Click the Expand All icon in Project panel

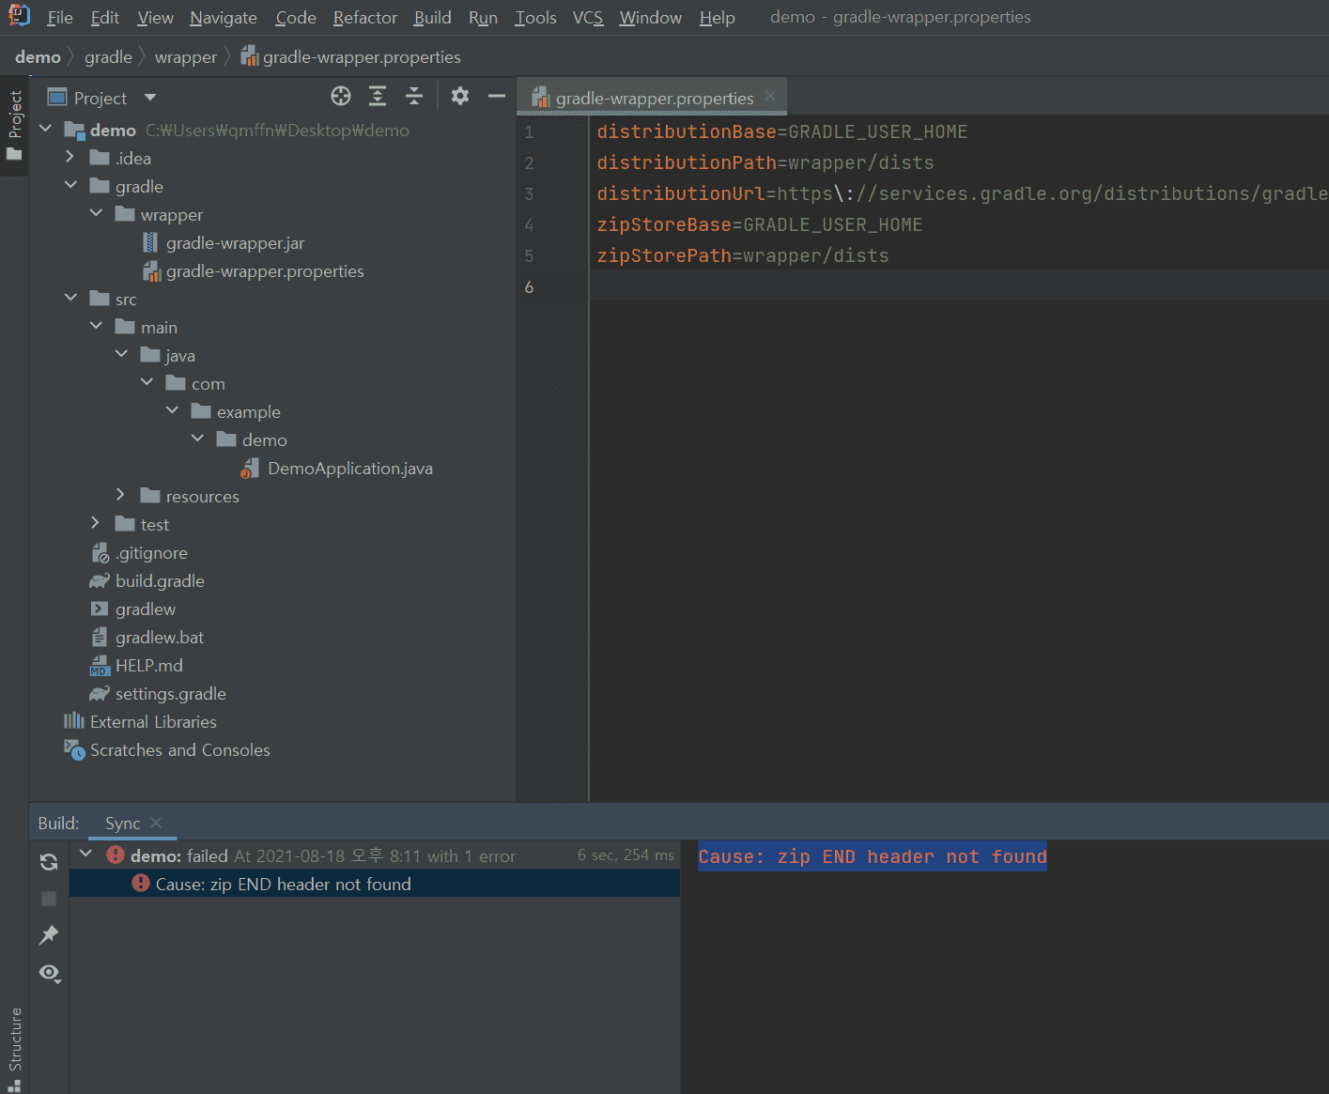click(x=378, y=96)
